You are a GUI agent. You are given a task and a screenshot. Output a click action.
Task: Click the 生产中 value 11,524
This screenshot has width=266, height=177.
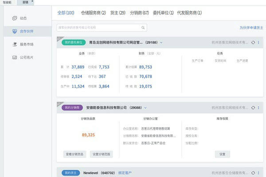78,86
